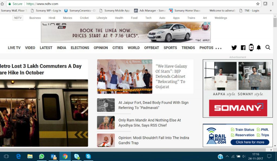Open the site search magnifier icon
277x161 pixels.
(268, 47)
